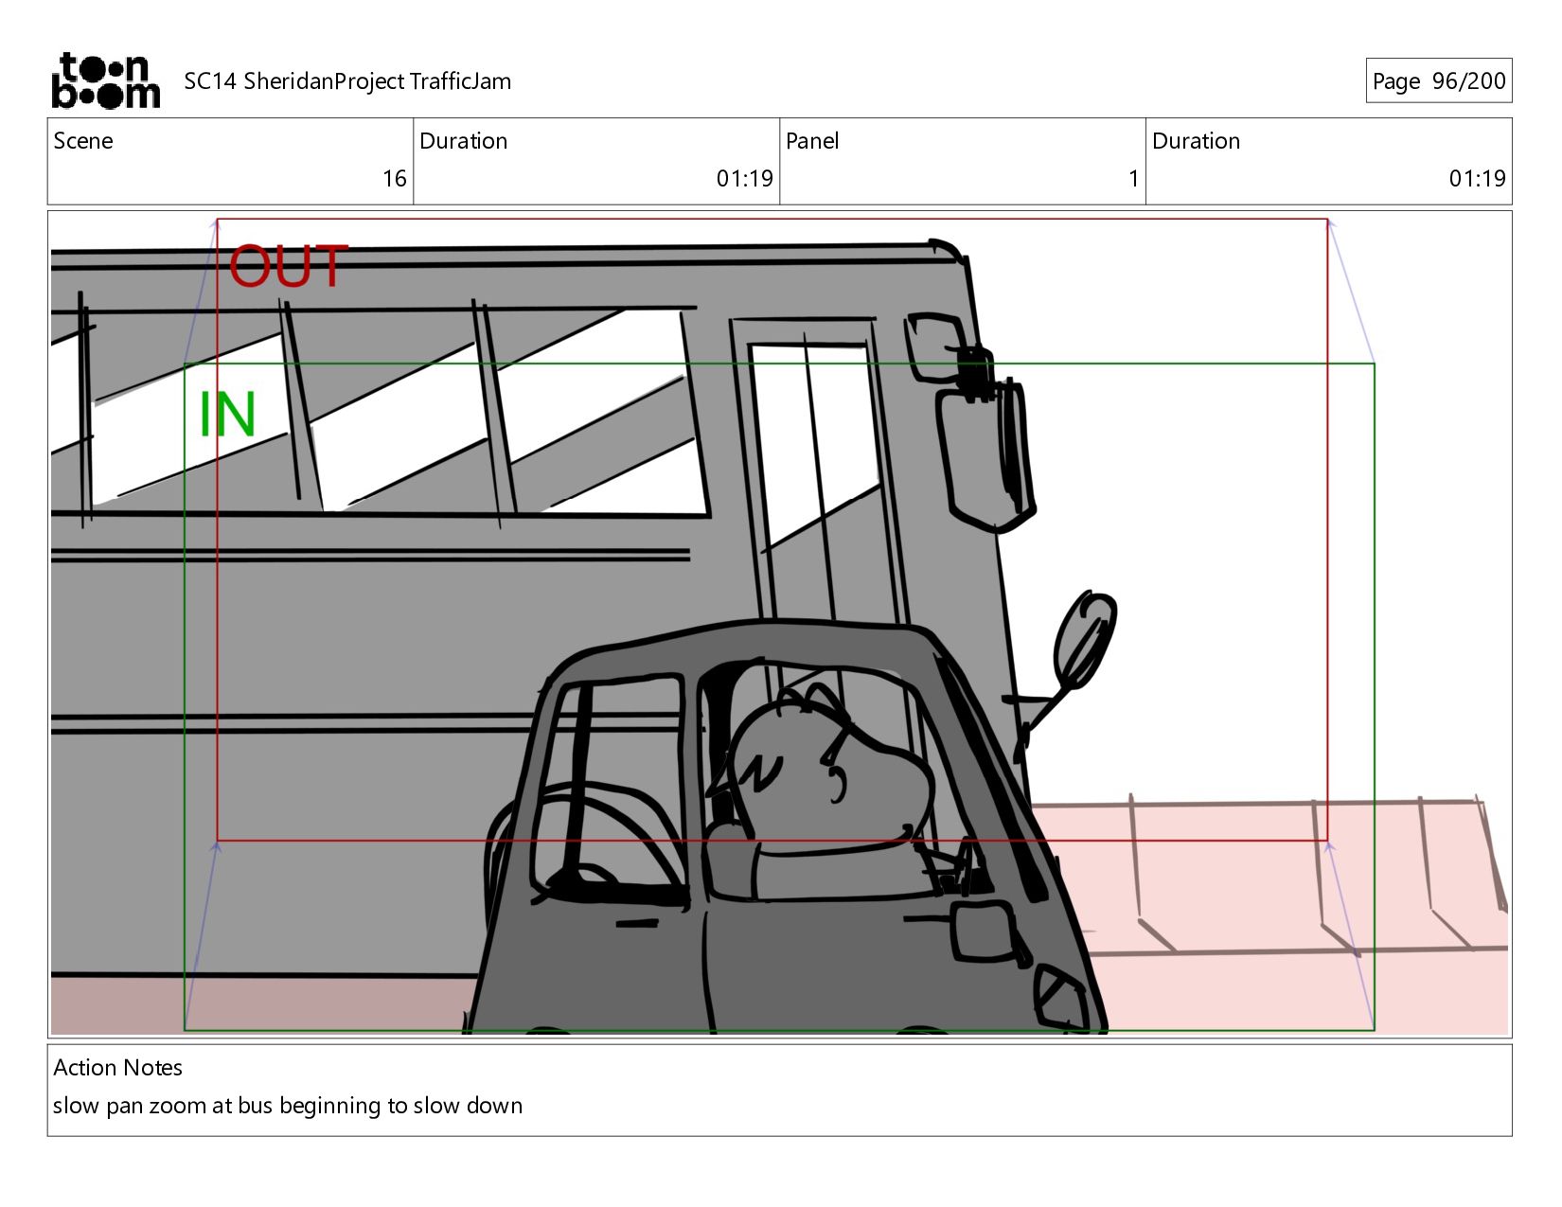Click the Toon Boom logo
The image size is (1562, 1207).
pos(105,80)
